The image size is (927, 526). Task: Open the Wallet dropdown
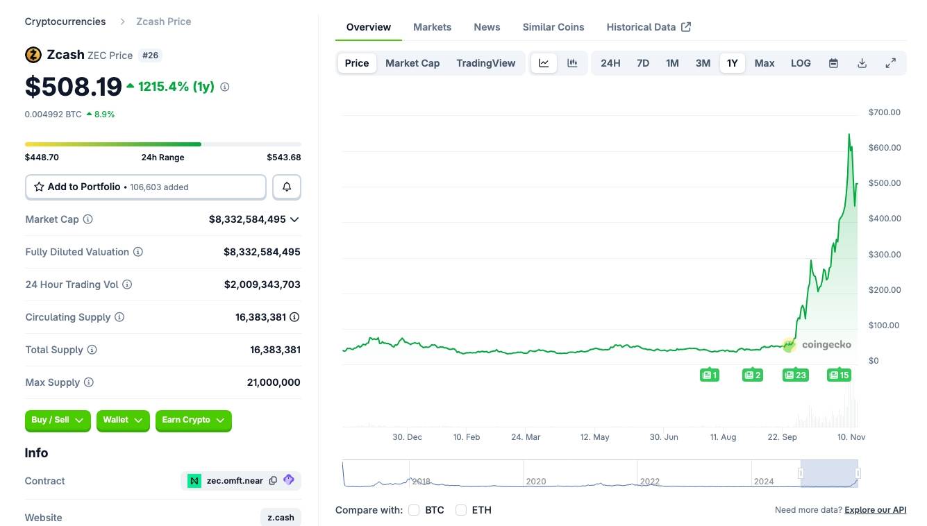pyautogui.click(x=123, y=421)
